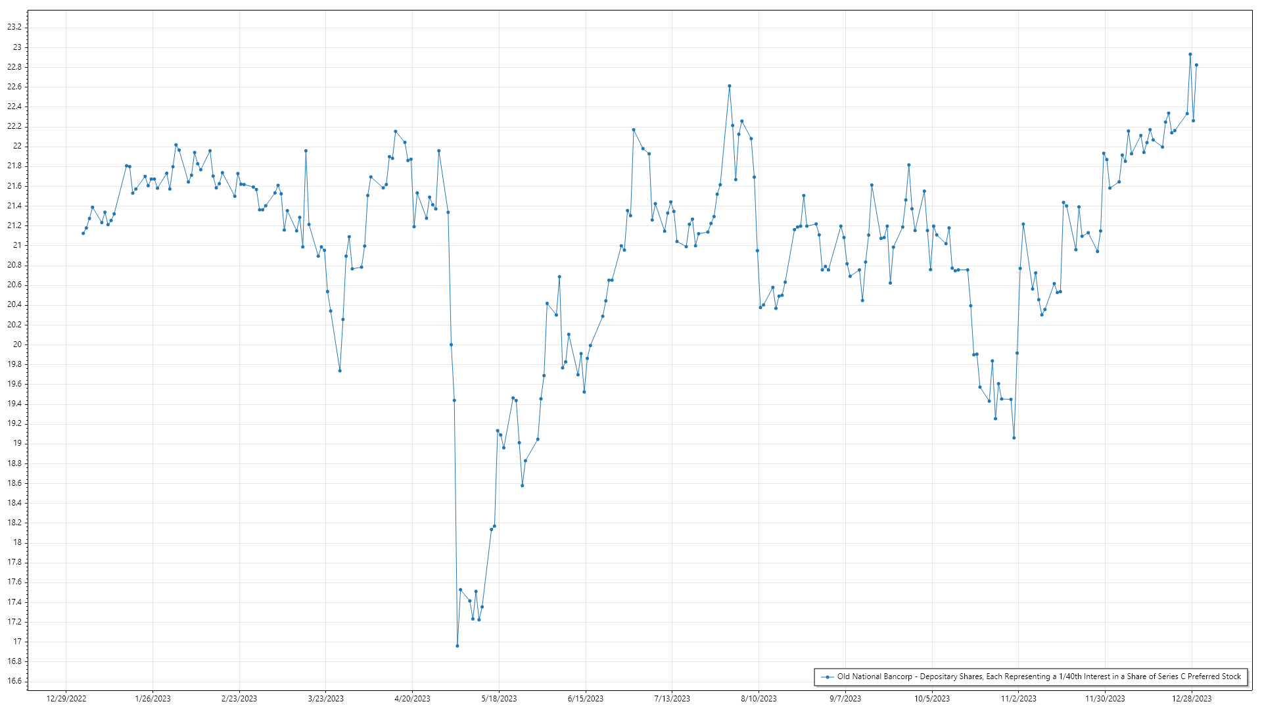Screen dimensions: 1262x710
Task: Click the 20 y-axis value label
Action: (x=17, y=344)
